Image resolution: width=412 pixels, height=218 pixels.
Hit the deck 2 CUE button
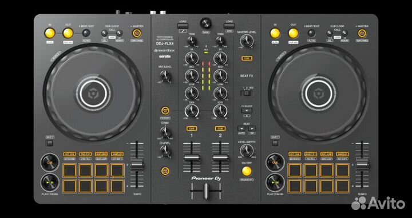[275, 163]
